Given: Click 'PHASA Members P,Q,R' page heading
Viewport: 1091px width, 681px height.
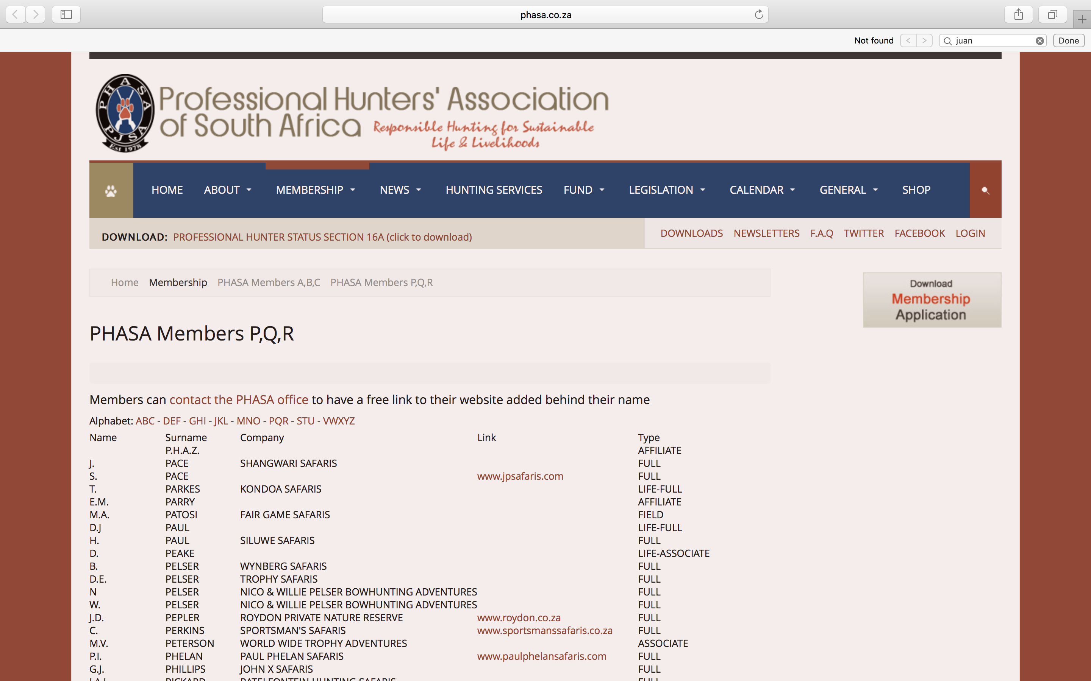Looking at the screenshot, I should point(192,334).
